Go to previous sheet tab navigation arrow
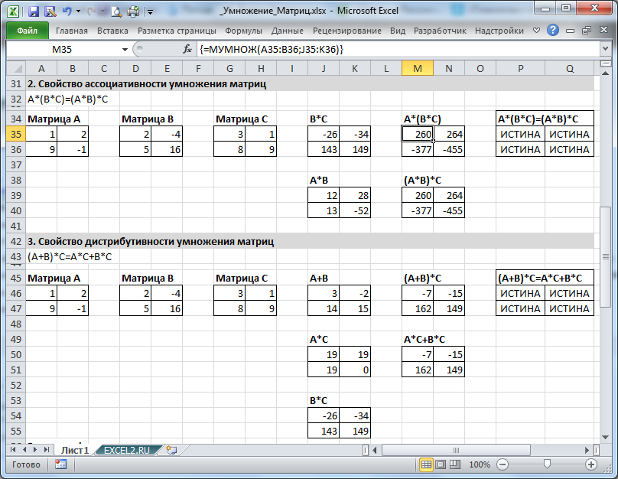The height and width of the screenshot is (479, 618). tap(24, 449)
